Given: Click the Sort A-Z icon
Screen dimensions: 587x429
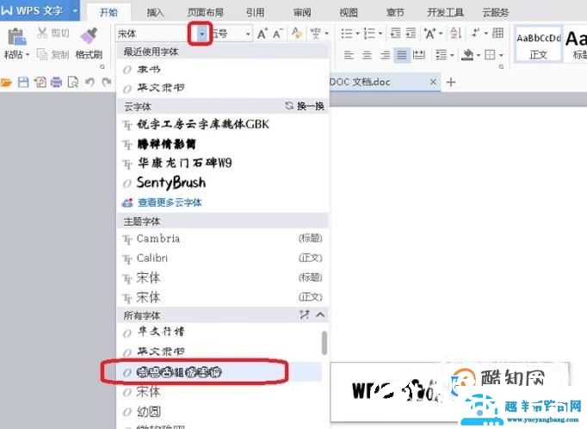Looking at the screenshot, I should click(x=455, y=33).
